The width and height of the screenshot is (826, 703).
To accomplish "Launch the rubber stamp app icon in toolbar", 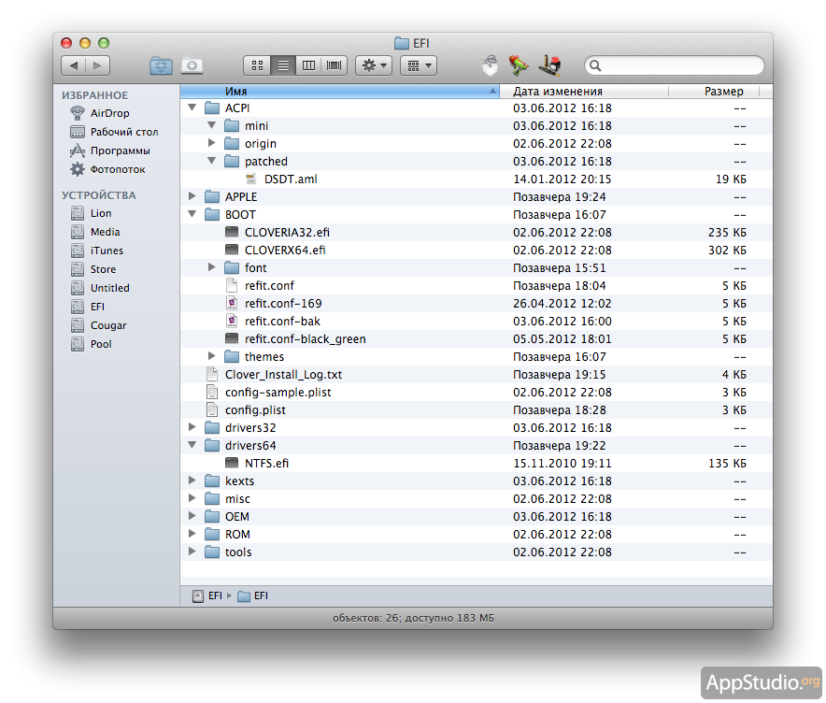I will [x=549, y=65].
